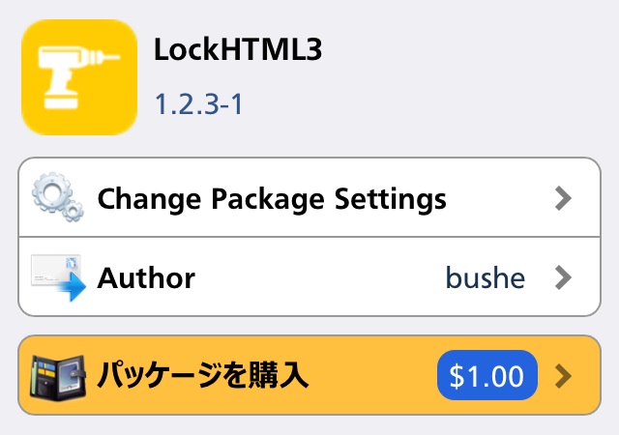Open chevron arrow next to bushe
The height and width of the screenshot is (435, 619).
[x=563, y=277]
